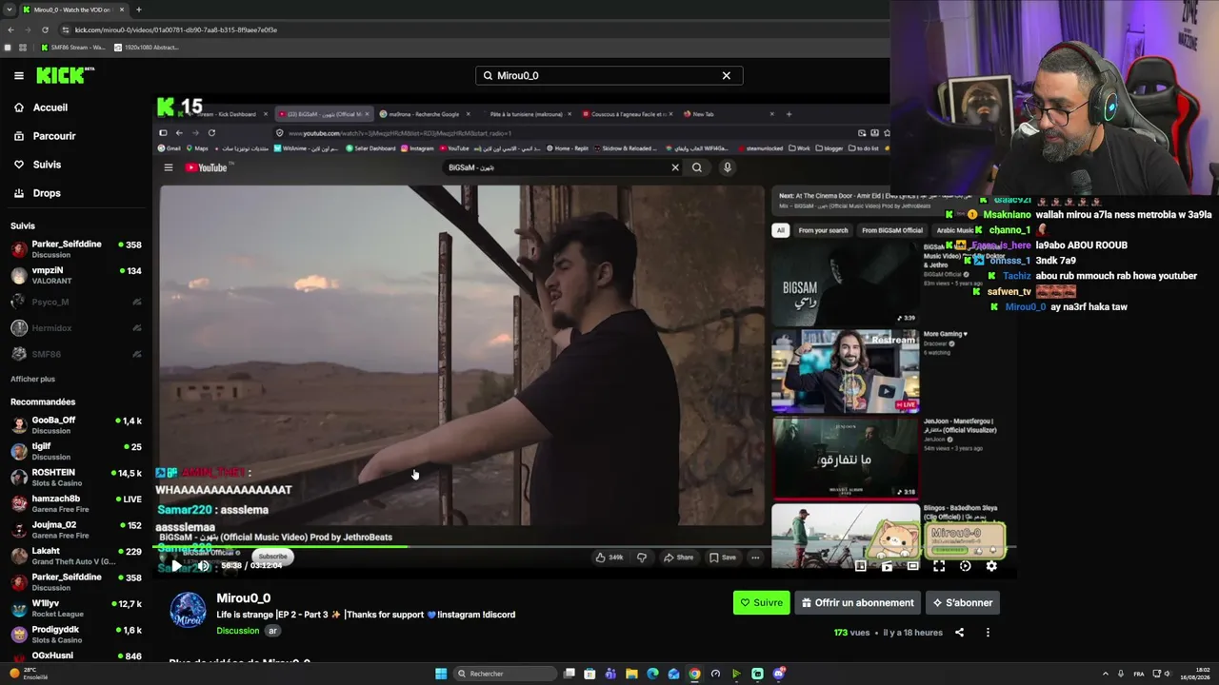Screen dimensions: 1219x685
Task: Open Discord from the taskbar
Action: click(x=779, y=674)
